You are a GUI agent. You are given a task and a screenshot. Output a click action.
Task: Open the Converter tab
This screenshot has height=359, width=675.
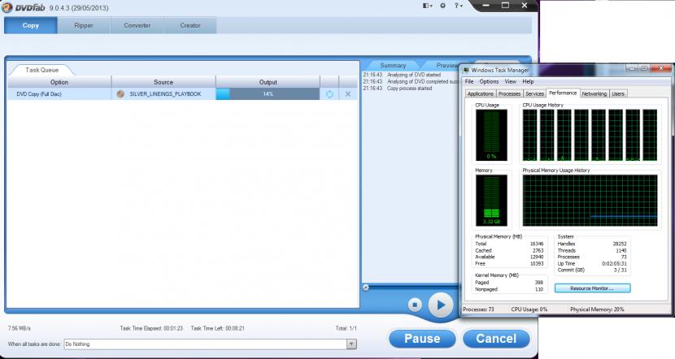(x=137, y=25)
